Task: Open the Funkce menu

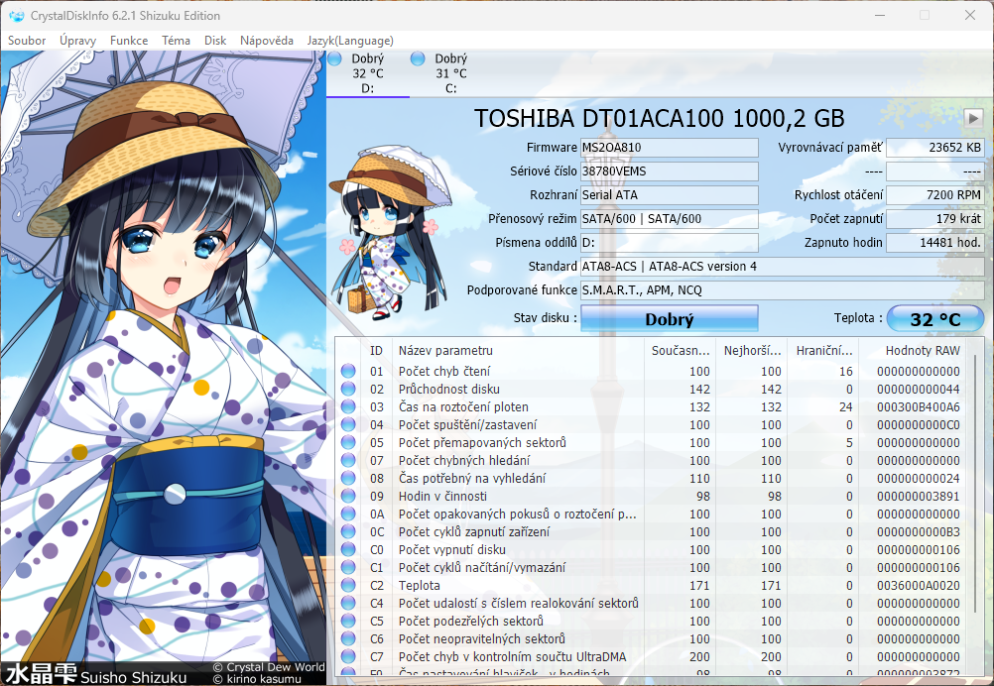Action: point(129,41)
